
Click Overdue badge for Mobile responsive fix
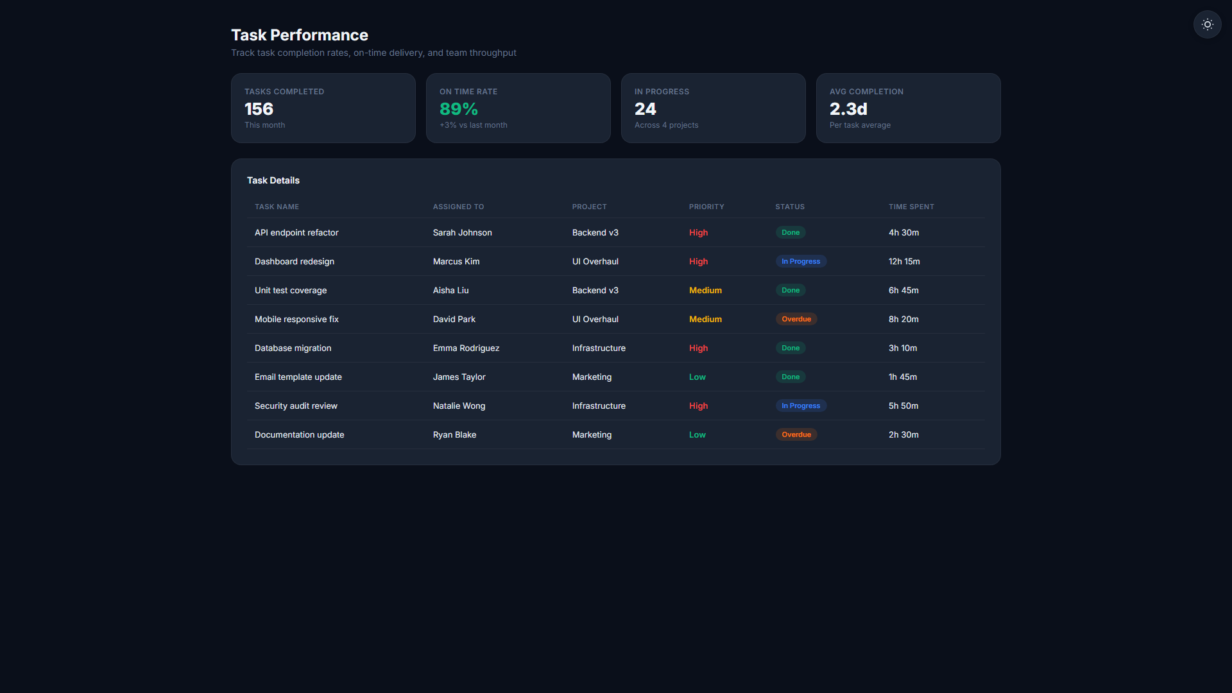[x=796, y=319]
